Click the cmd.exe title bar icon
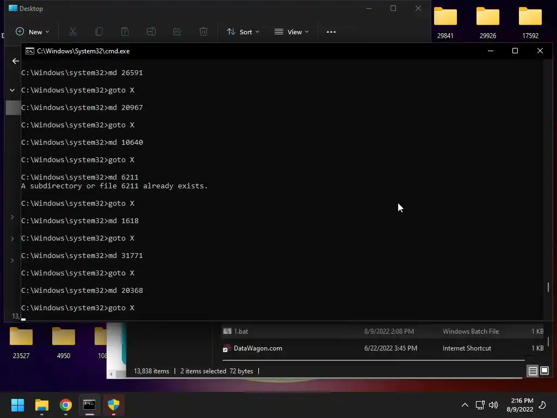This screenshot has width=557, height=418. tap(30, 51)
